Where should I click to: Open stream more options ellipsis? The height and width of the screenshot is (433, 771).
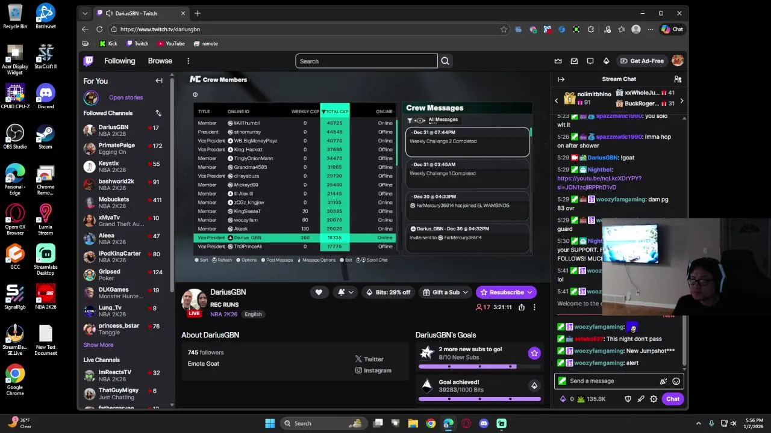tap(534, 307)
